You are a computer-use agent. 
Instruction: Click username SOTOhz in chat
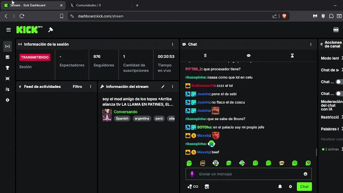point(204,127)
